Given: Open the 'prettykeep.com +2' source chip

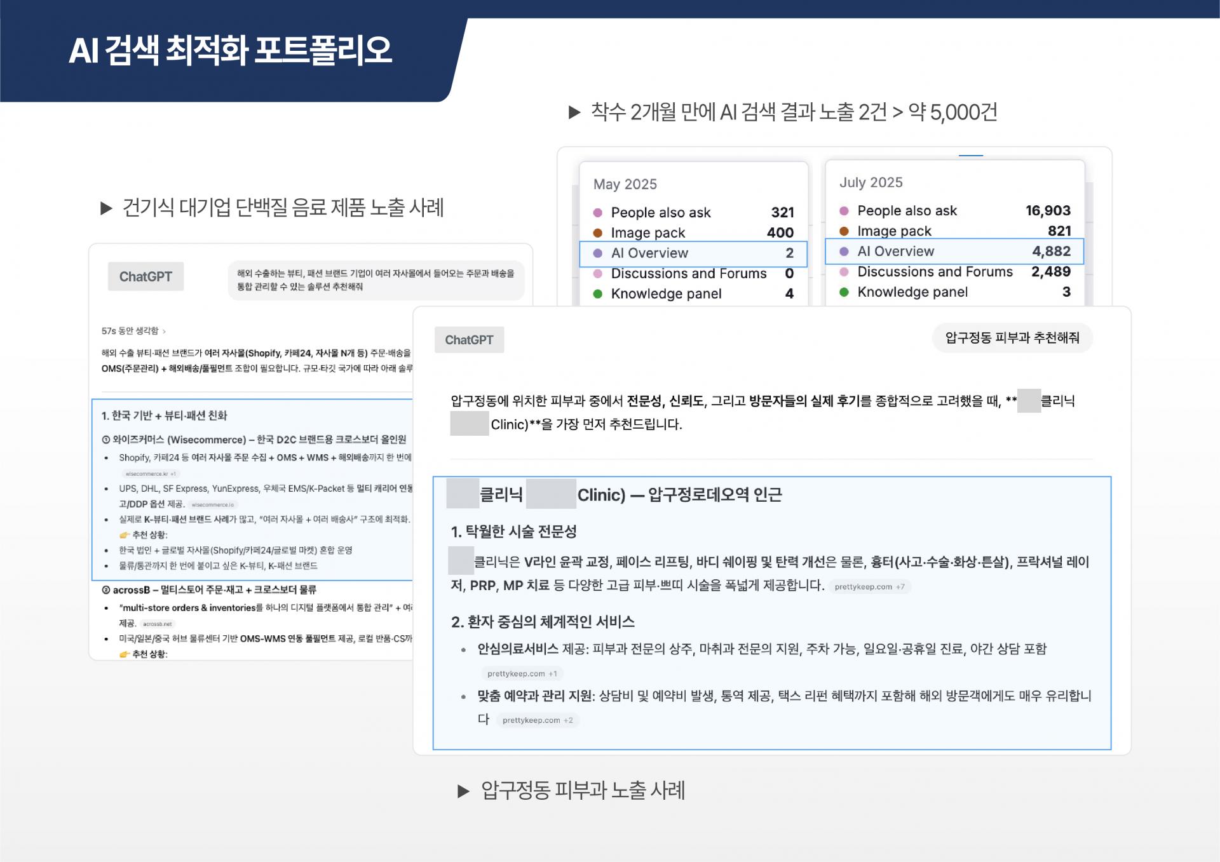Looking at the screenshot, I should pos(538,720).
